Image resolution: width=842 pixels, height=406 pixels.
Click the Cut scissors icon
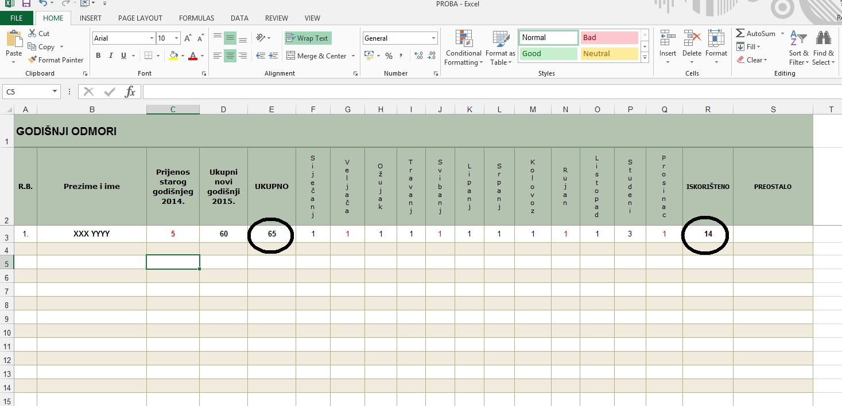coord(32,34)
